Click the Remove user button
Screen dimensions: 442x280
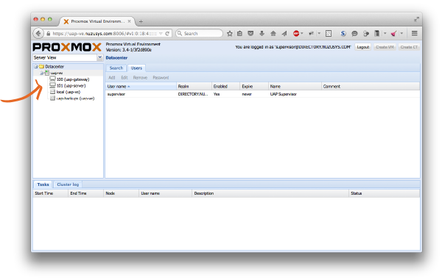(x=140, y=78)
